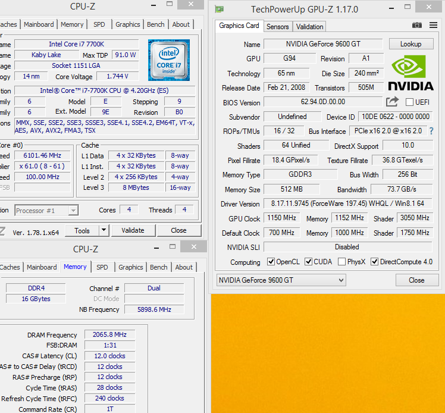Open the Bench tab in upper CPU-Z
The image size is (445, 413).
[x=156, y=24]
